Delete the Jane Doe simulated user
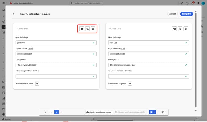The image size is (207, 122). coord(186,29)
